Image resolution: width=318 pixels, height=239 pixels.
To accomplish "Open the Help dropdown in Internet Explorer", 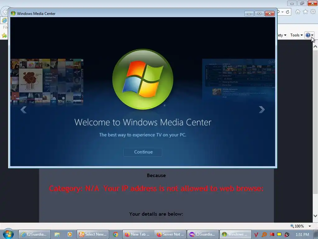I will click(310, 35).
